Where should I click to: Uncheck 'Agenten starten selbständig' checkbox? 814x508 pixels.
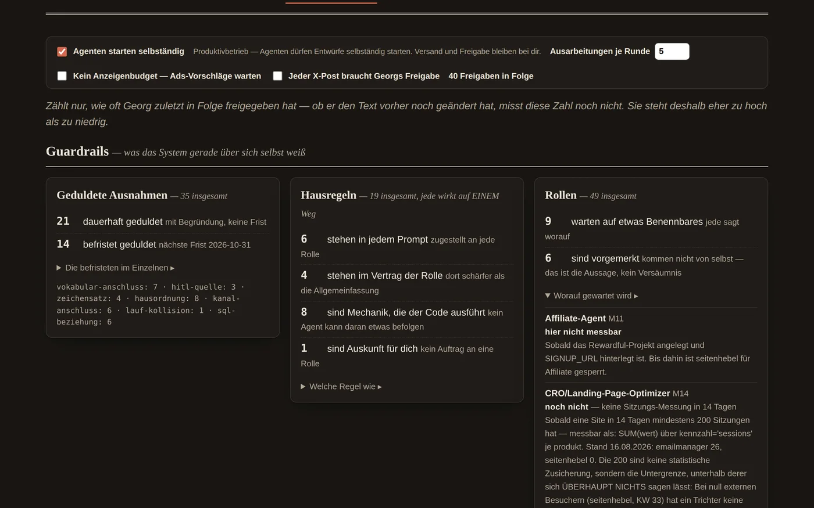pyautogui.click(x=62, y=52)
